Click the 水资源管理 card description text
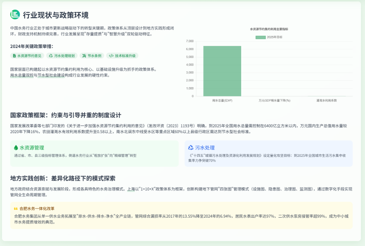The width and height of the screenshot is (365, 246). pos(75,155)
